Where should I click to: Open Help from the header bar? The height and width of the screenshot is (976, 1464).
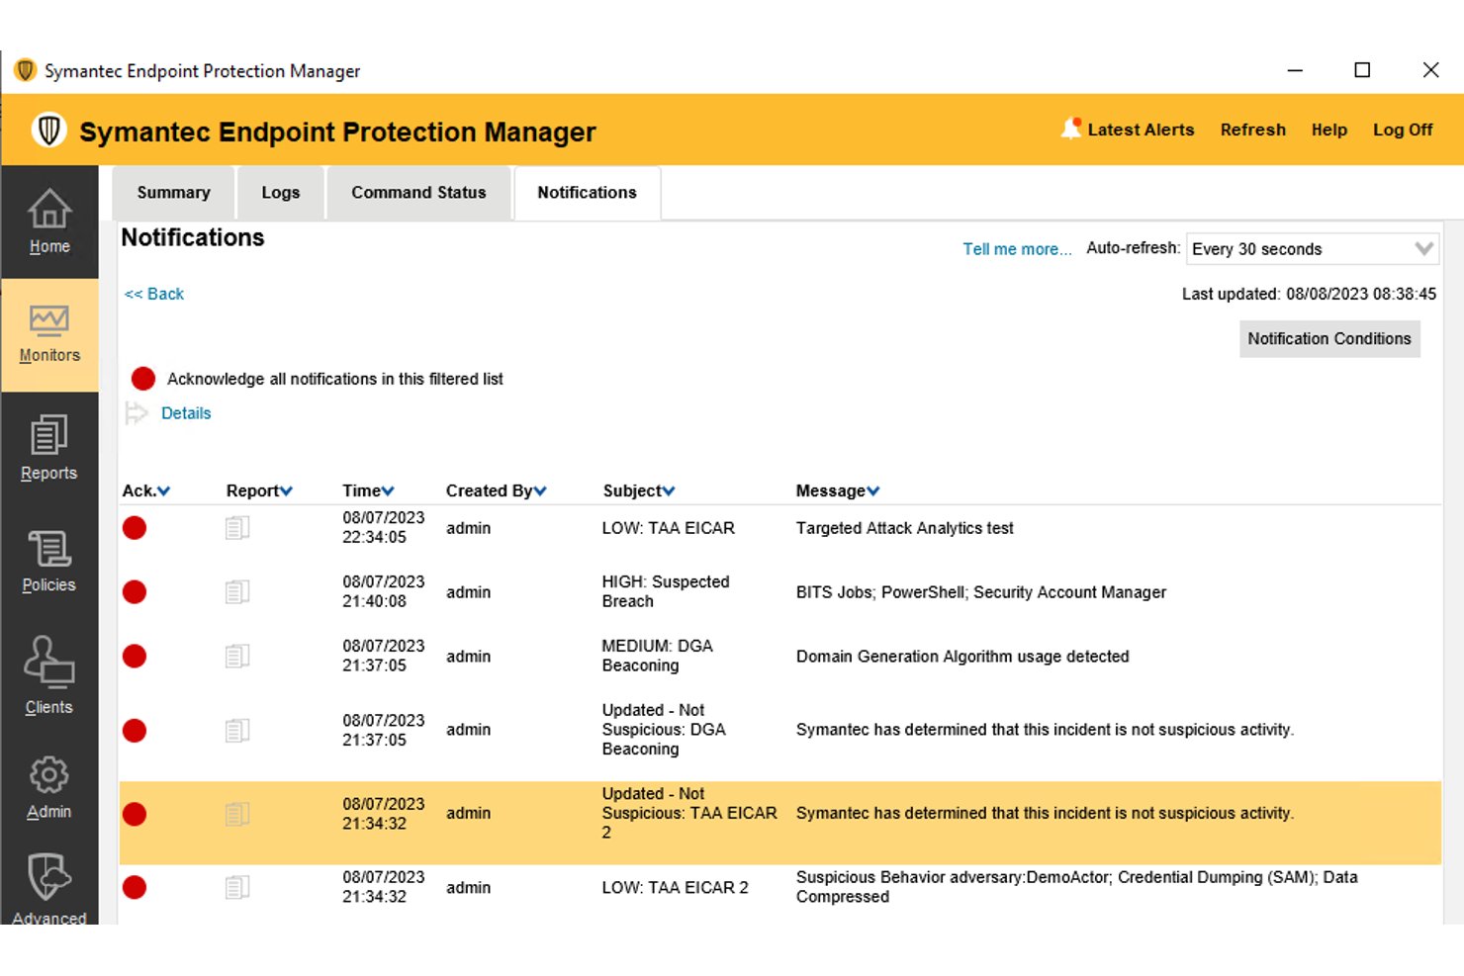click(x=1329, y=130)
